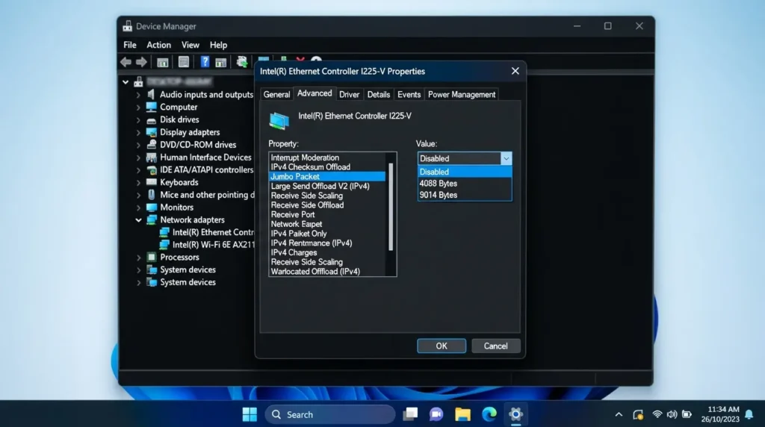Click the Forward arrow in Device Manager toolbar
The image size is (765, 427).
(141, 62)
